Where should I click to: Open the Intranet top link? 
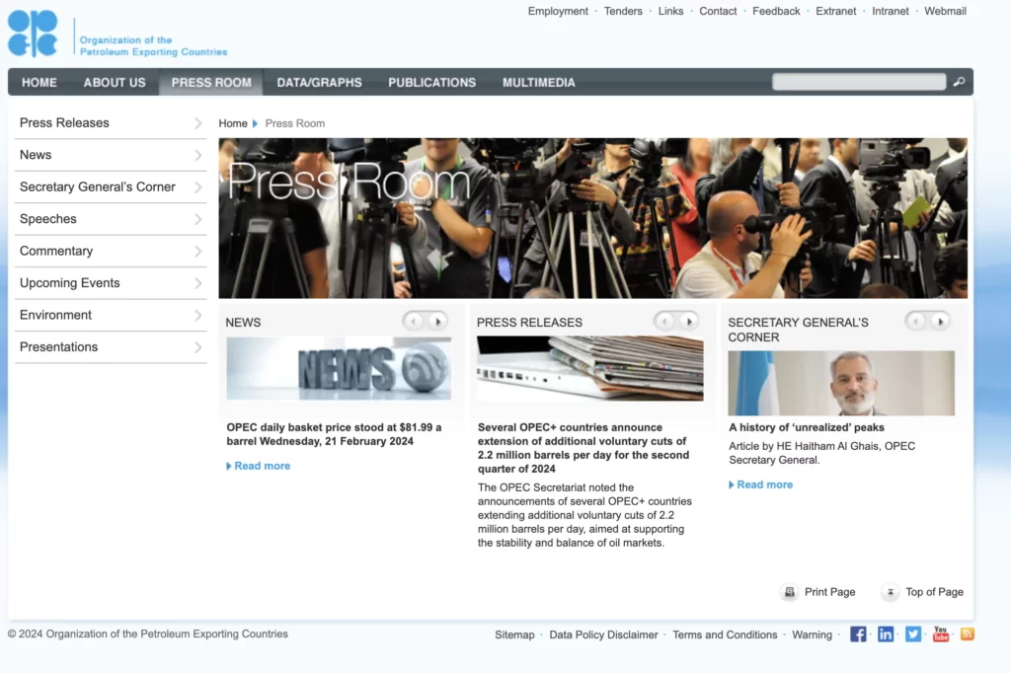pos(890,11)
